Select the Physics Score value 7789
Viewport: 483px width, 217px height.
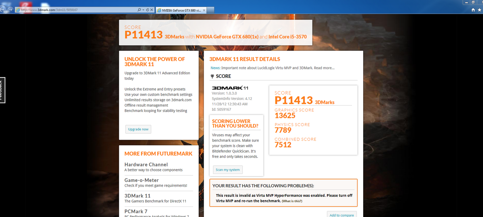(x=283, y=130)
